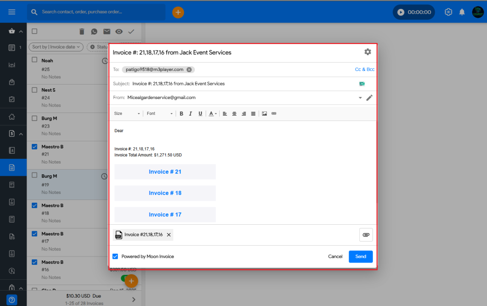Open email settings gear in invoice dialog
This screenshot has width=487, height=306.
pos(367,52)
